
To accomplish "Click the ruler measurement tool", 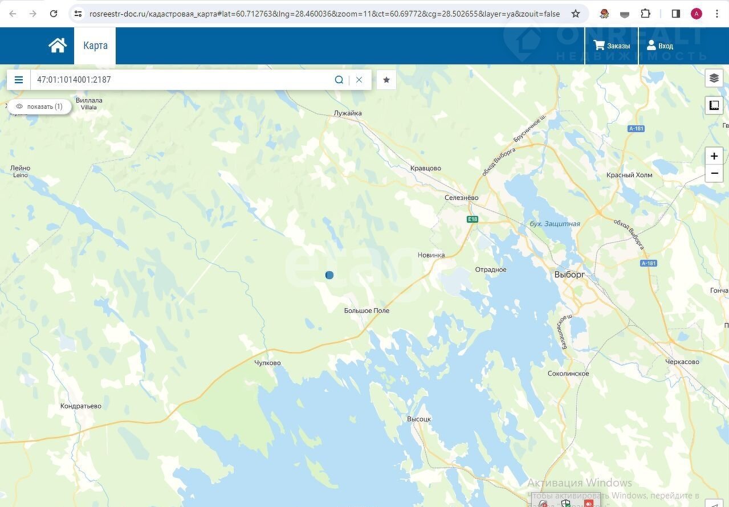I will 714,105.
